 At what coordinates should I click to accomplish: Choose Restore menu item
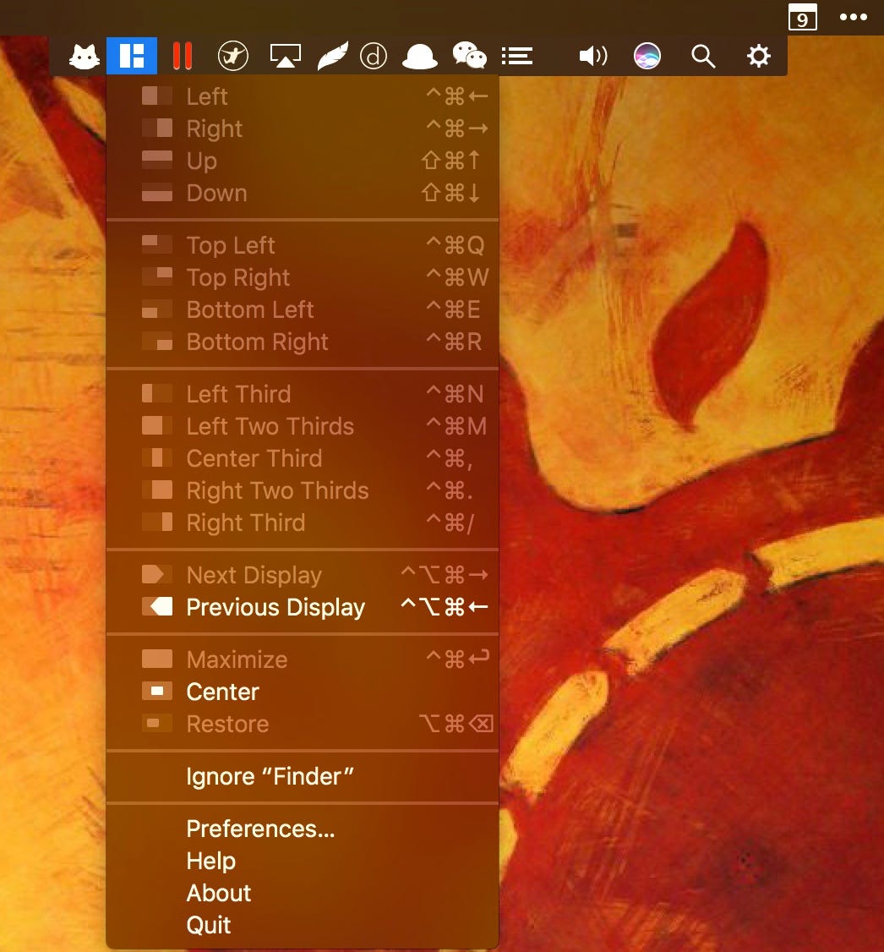(x=303, y=724)
